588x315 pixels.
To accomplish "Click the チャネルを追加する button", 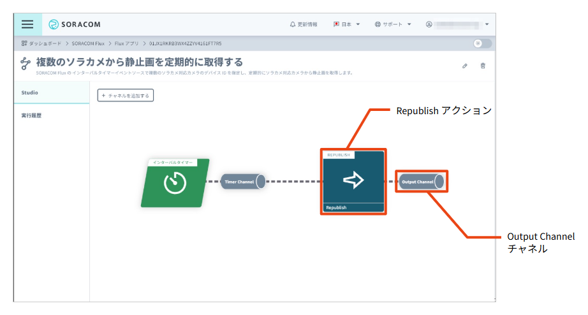I will point(126,95).
